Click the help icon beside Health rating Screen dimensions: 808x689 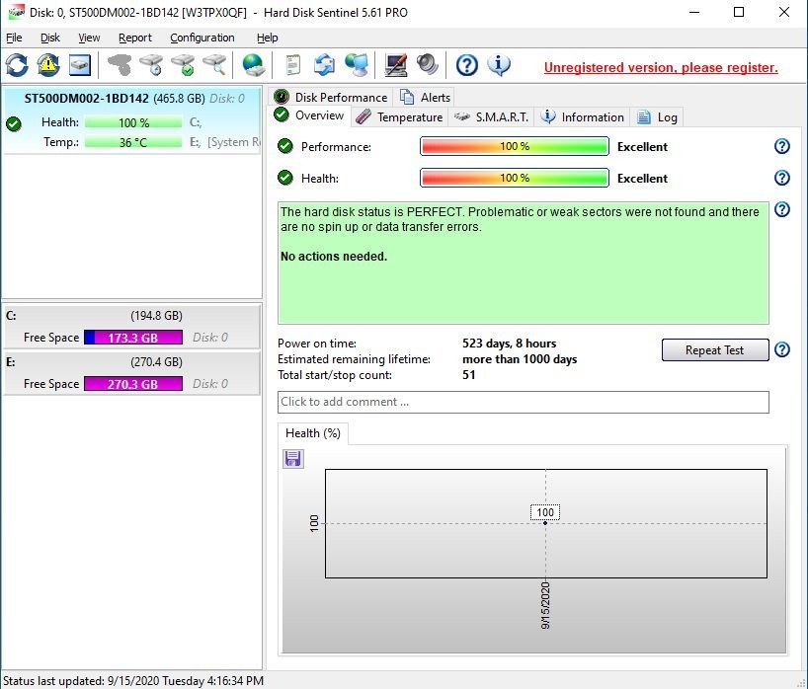(781, 178)
